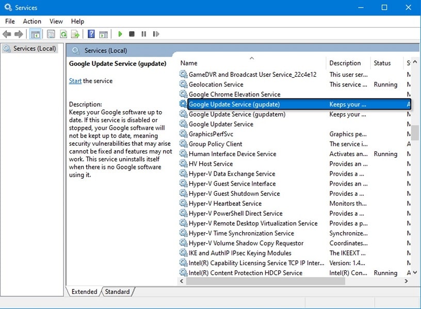Click the Pause Service toolbar icon
This screenshot has width=421, height=309.
coord(144,34)
